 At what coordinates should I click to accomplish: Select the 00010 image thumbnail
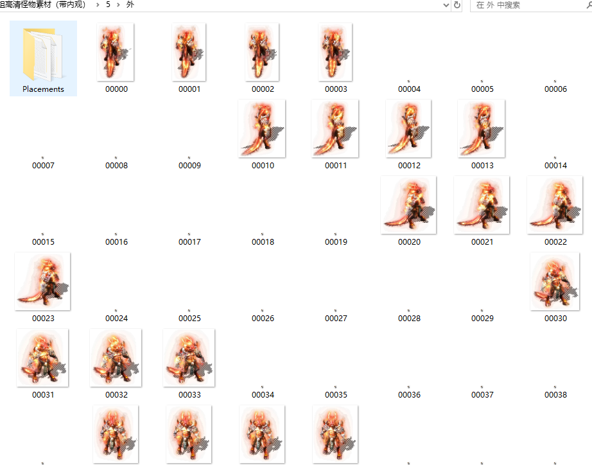coord(262,128)
